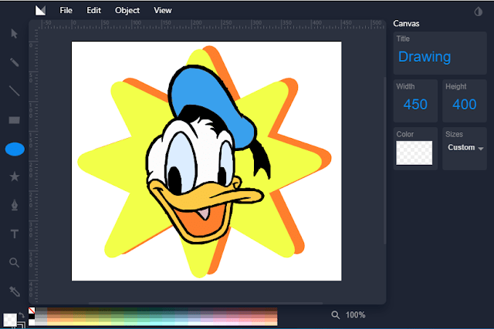Image resolution: width=494 pixels, height=329 pixels.
Task: Pick the white swatch in palette
Action: [x=32, y=322]
